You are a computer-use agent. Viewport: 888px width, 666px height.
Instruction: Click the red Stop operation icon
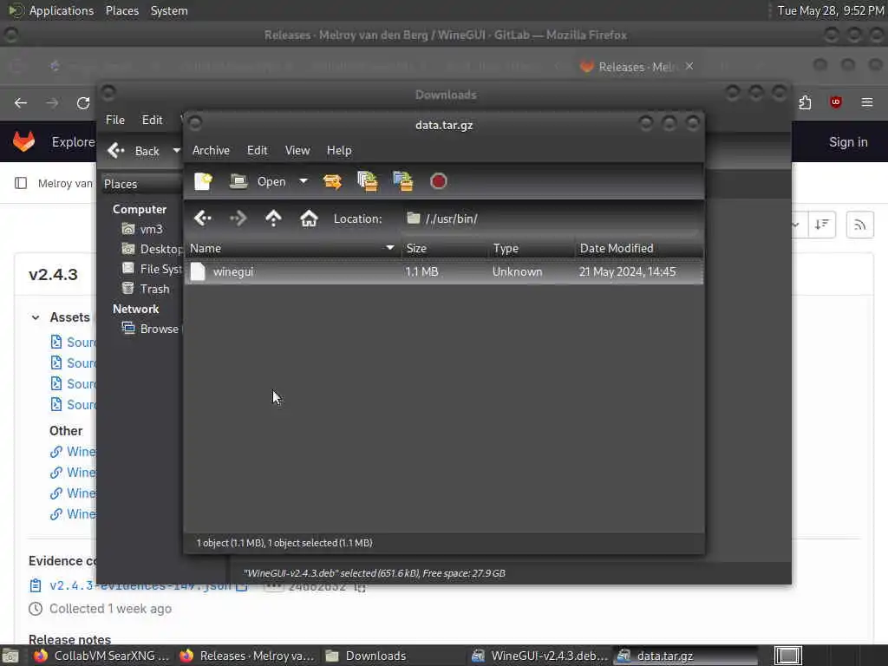click(x=438, y=181)
